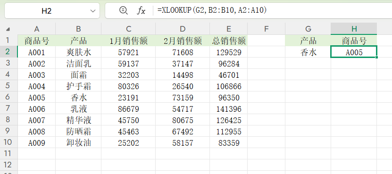Select all cells using corner triangle
This screenshot has height=174, width=392.
tap(8, 29)
